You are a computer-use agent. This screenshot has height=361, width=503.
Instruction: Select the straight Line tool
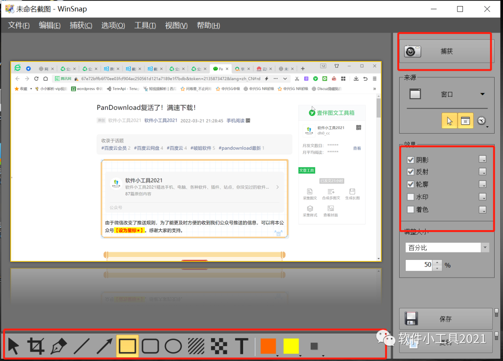[x=82, y=346]
